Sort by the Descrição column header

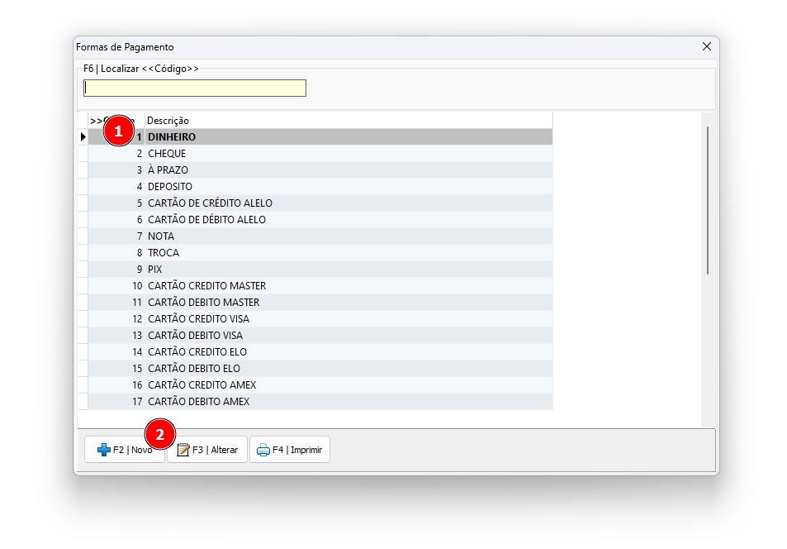(168, 121)
